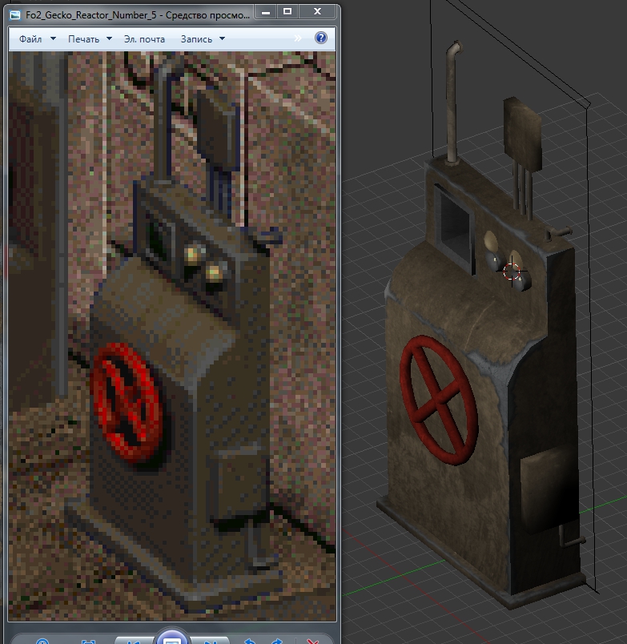
Task: Click the Gecko reactor reference image
Action: [x=172, y=336]
